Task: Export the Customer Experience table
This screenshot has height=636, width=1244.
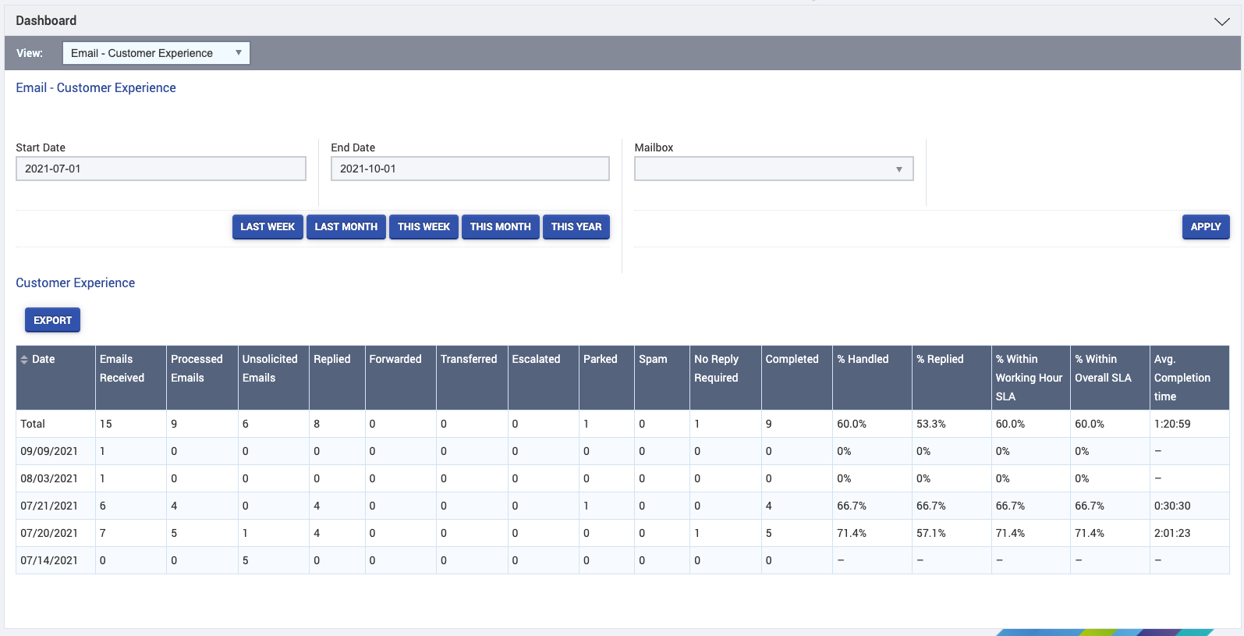Action: click(52, 320)
